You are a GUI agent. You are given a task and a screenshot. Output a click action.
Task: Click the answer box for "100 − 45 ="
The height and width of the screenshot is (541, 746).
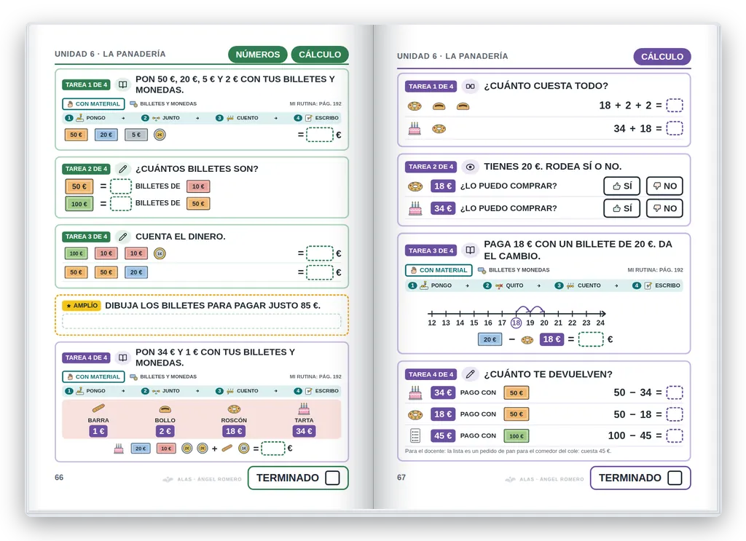pyautogui.click(x=675, y=435)
